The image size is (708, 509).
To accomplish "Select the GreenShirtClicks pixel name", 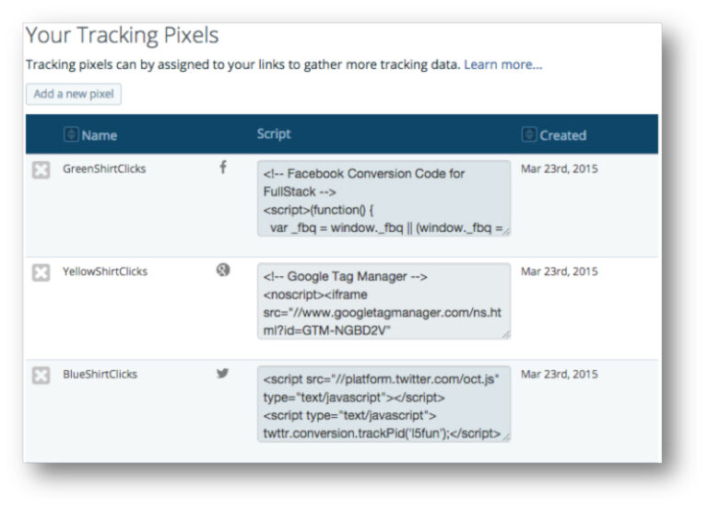I will [104, 168].
